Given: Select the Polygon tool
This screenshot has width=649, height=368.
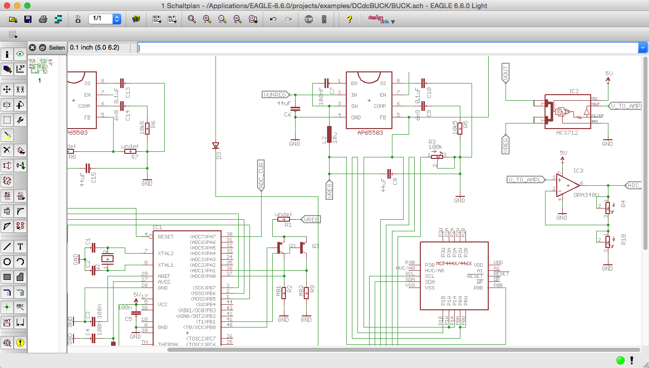Looking at the screenshot, I should pos(20,277).
